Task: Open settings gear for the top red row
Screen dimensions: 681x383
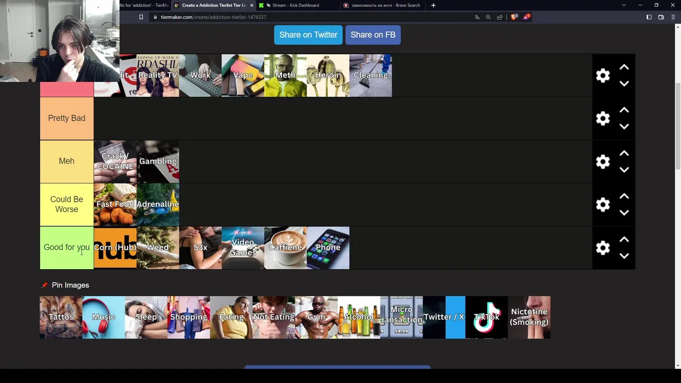Action: pyautogui.click(x=603, y=75)
